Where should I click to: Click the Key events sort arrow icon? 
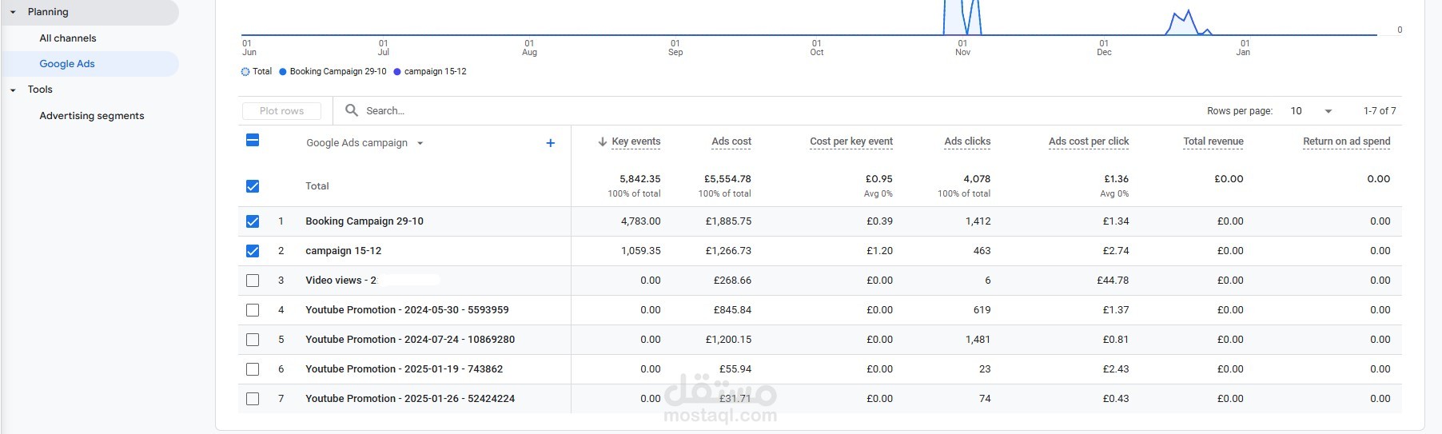click(602, 142)
